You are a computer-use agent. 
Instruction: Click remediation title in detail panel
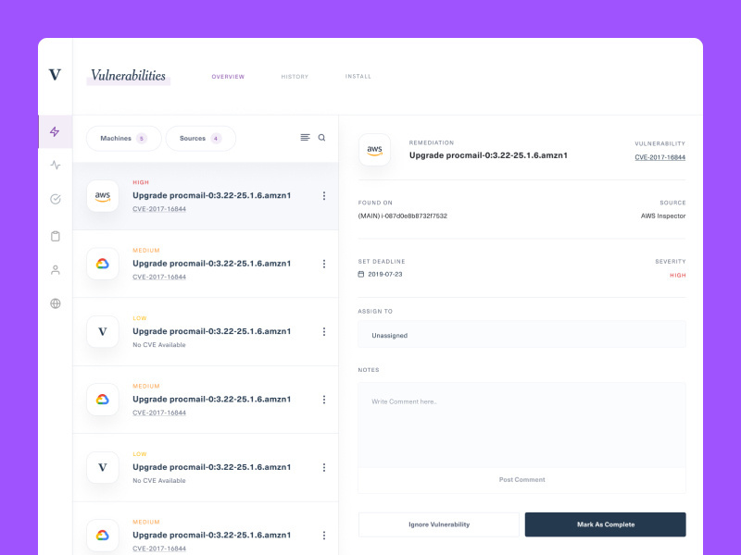488,155
